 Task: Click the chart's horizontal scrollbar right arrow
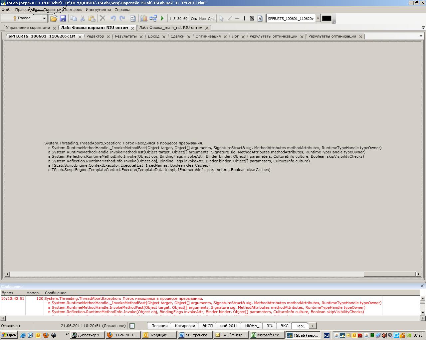tap(418, 274)
